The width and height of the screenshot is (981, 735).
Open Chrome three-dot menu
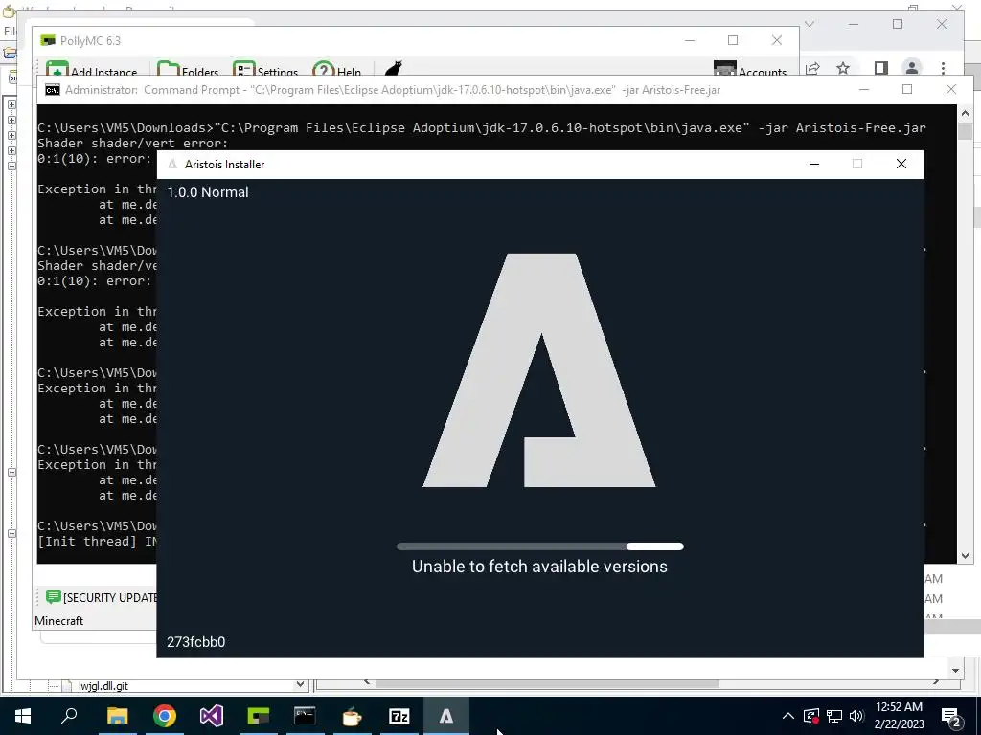tap(943, 68)
